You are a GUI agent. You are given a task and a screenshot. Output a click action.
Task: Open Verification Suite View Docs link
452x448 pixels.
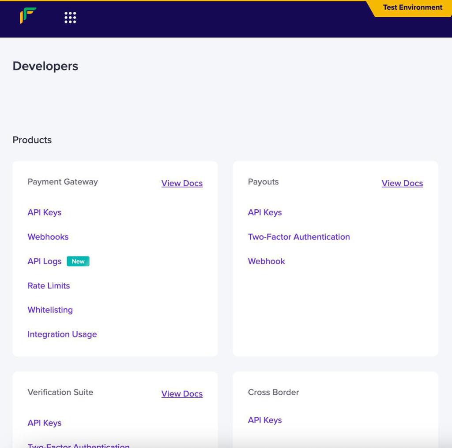pyautogui.click(x=182, y=394)
